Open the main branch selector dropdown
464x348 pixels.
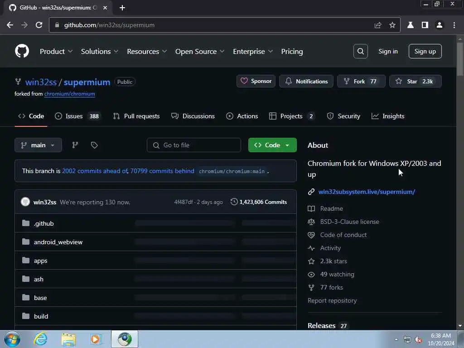coord(38,145)
